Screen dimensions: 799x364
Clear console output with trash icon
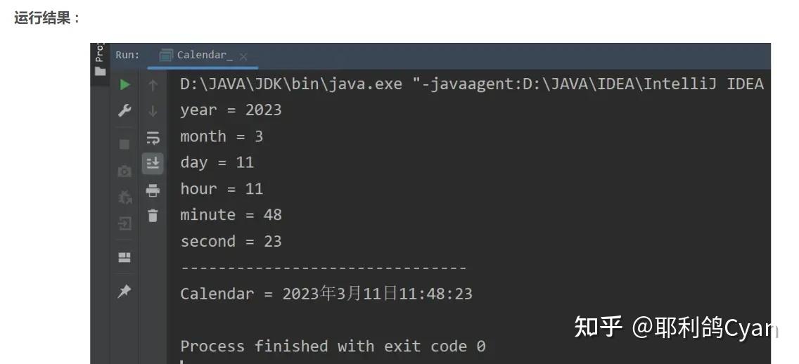point(153,216)
